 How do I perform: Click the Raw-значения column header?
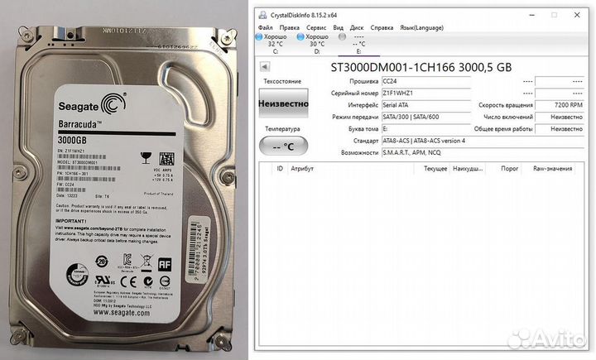(x=549, y=168)
